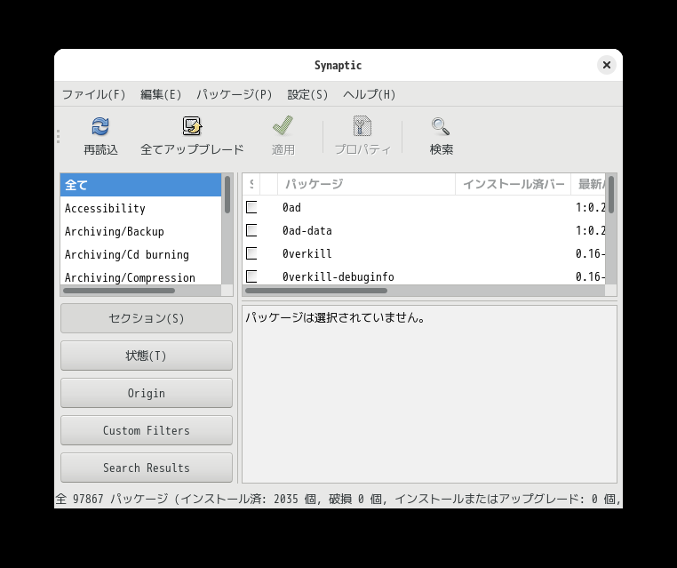Open the Search (検索) magnifier icon
The width and height of the screenshot is (677, 568).
(x=441, y=126)
